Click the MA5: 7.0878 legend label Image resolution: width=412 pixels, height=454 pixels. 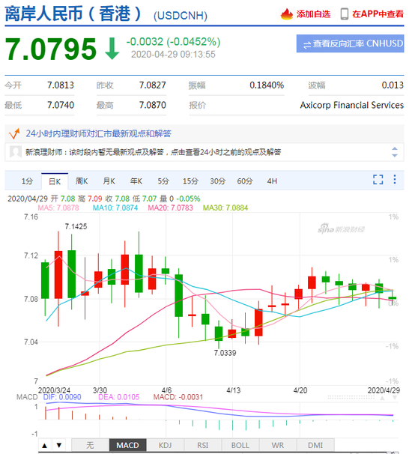point(58,208)
